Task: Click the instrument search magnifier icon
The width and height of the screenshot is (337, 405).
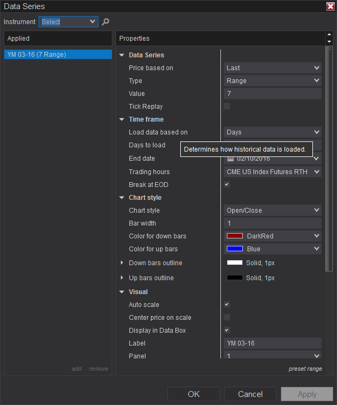Action: point(105,22)
